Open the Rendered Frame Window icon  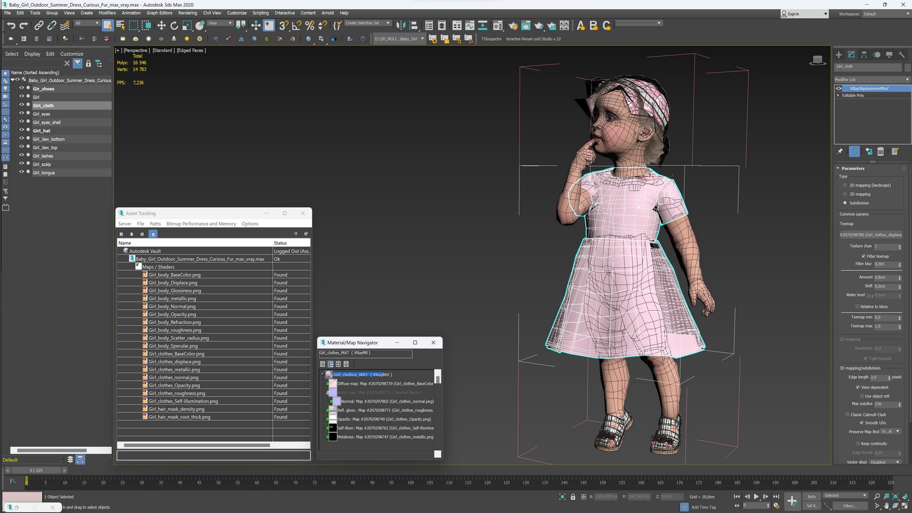(x=525, y=25)
